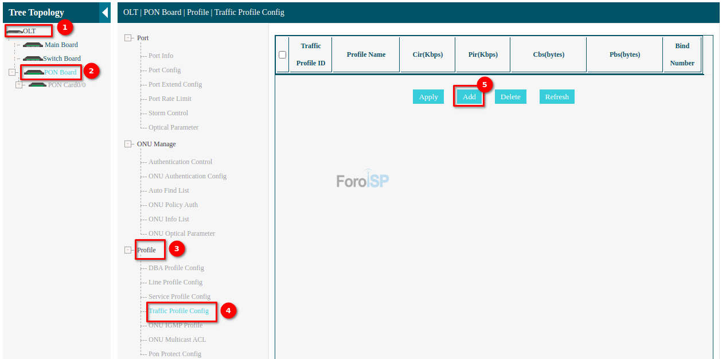Click the PON Card0/0 device icon
This screenshot has height=359, width=726.
tap(37, 85)
